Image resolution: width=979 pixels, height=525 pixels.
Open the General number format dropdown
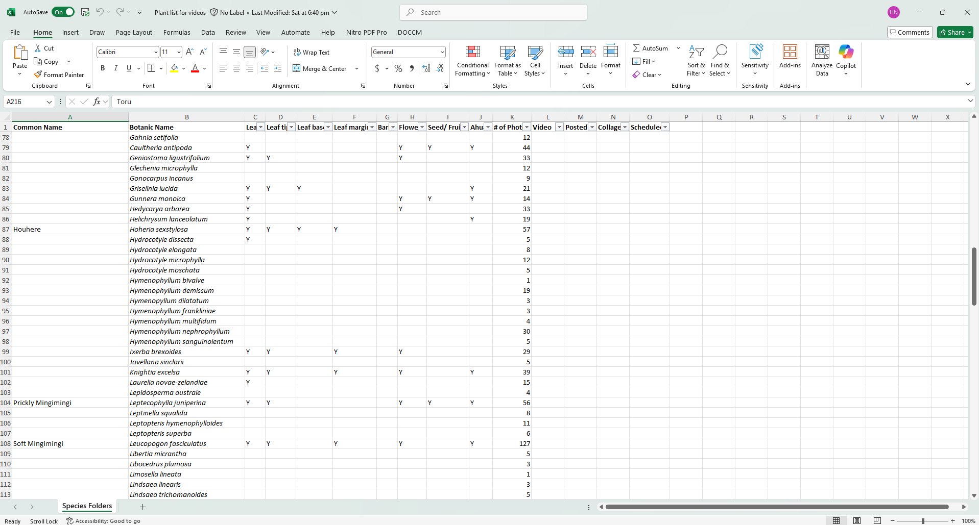click(442, 52)
